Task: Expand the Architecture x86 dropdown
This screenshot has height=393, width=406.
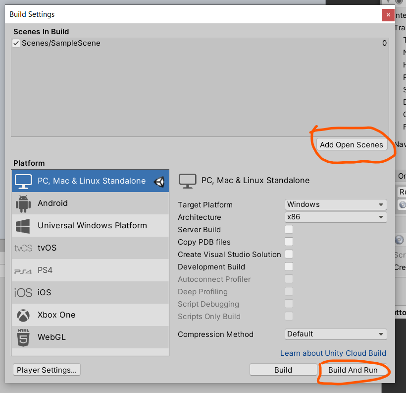Action: click(335, 217)
